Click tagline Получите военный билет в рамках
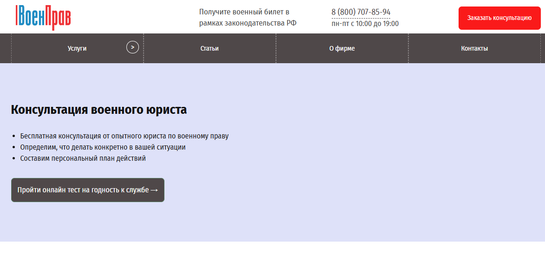 [x=248, y=17]
